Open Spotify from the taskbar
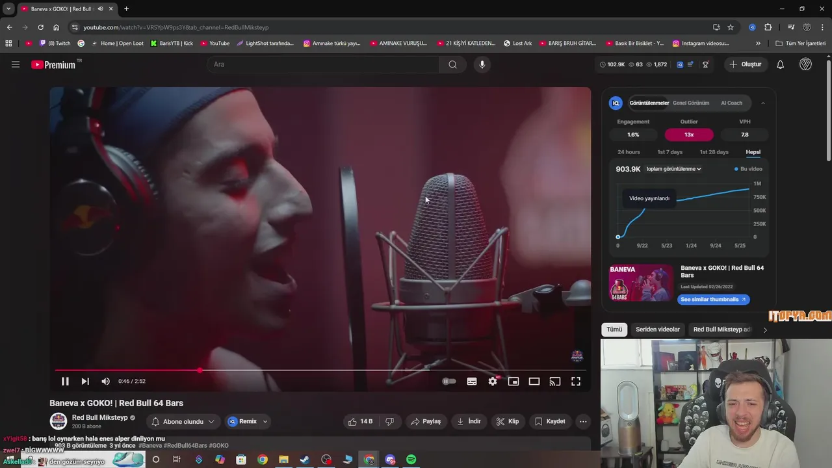The image size is (832, 468). tap(411, 460)
